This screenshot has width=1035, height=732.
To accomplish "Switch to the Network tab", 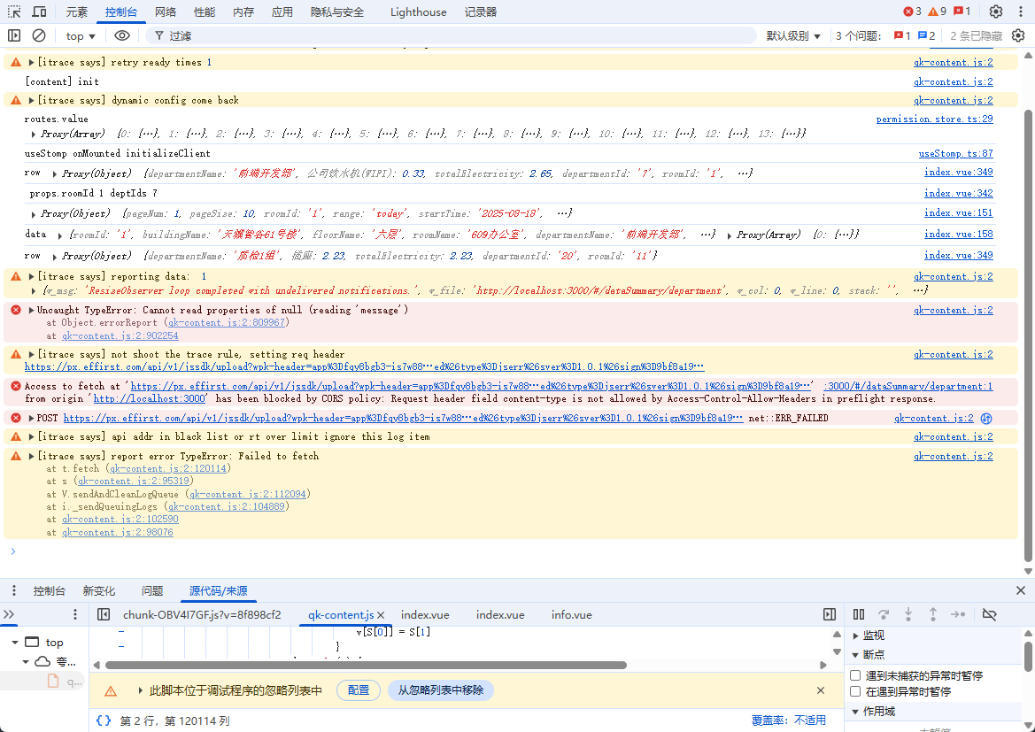I will point(166,12).
